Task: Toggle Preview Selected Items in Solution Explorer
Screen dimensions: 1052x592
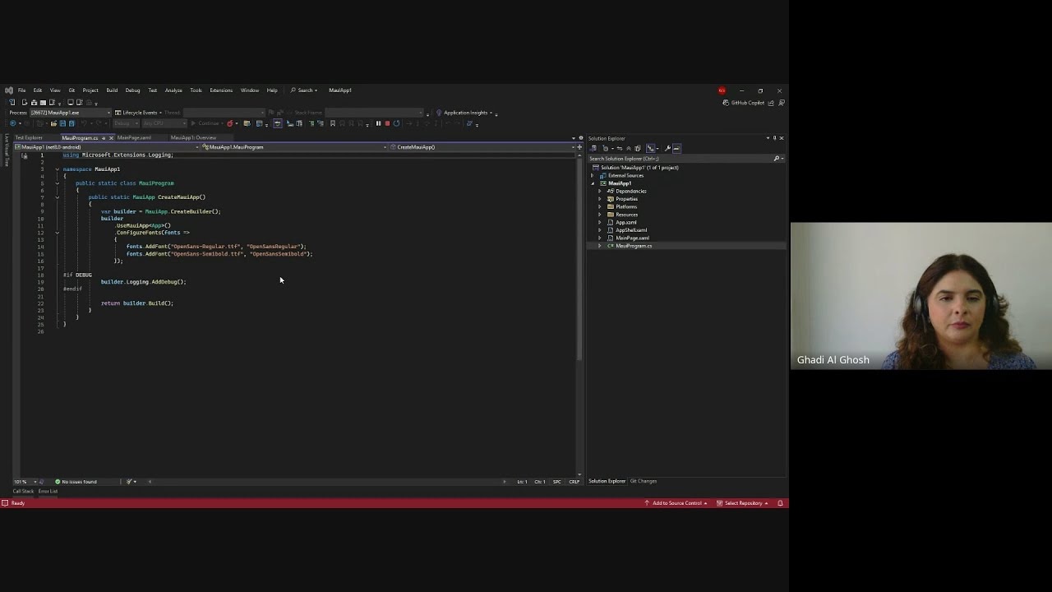Action: coord(676,148)
